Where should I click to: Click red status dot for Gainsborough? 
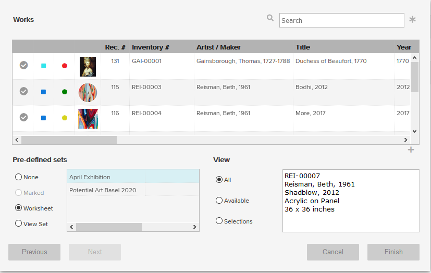pyautogui.click(x=65, y=66)
